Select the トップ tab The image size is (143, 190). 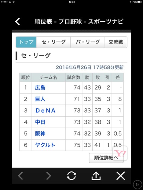26,42
